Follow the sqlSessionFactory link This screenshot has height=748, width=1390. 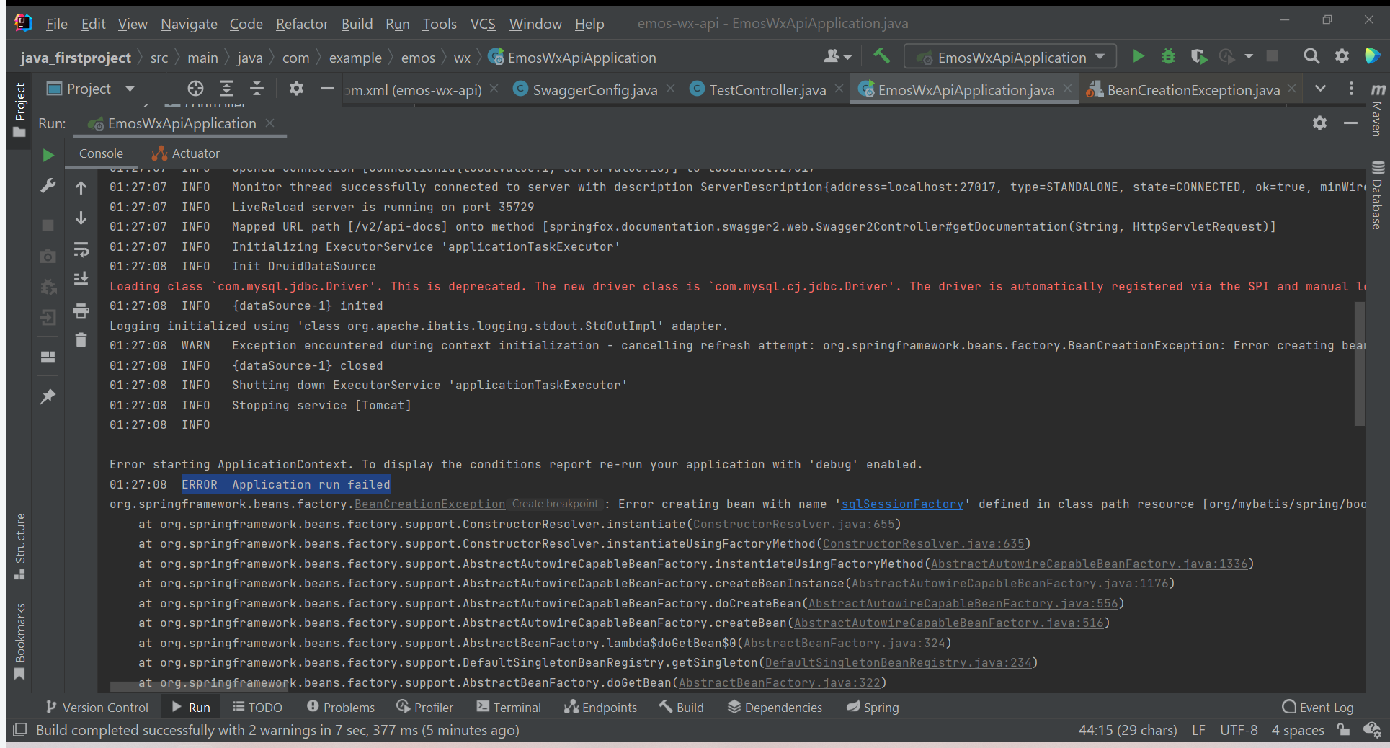click(x=902, y=504)
